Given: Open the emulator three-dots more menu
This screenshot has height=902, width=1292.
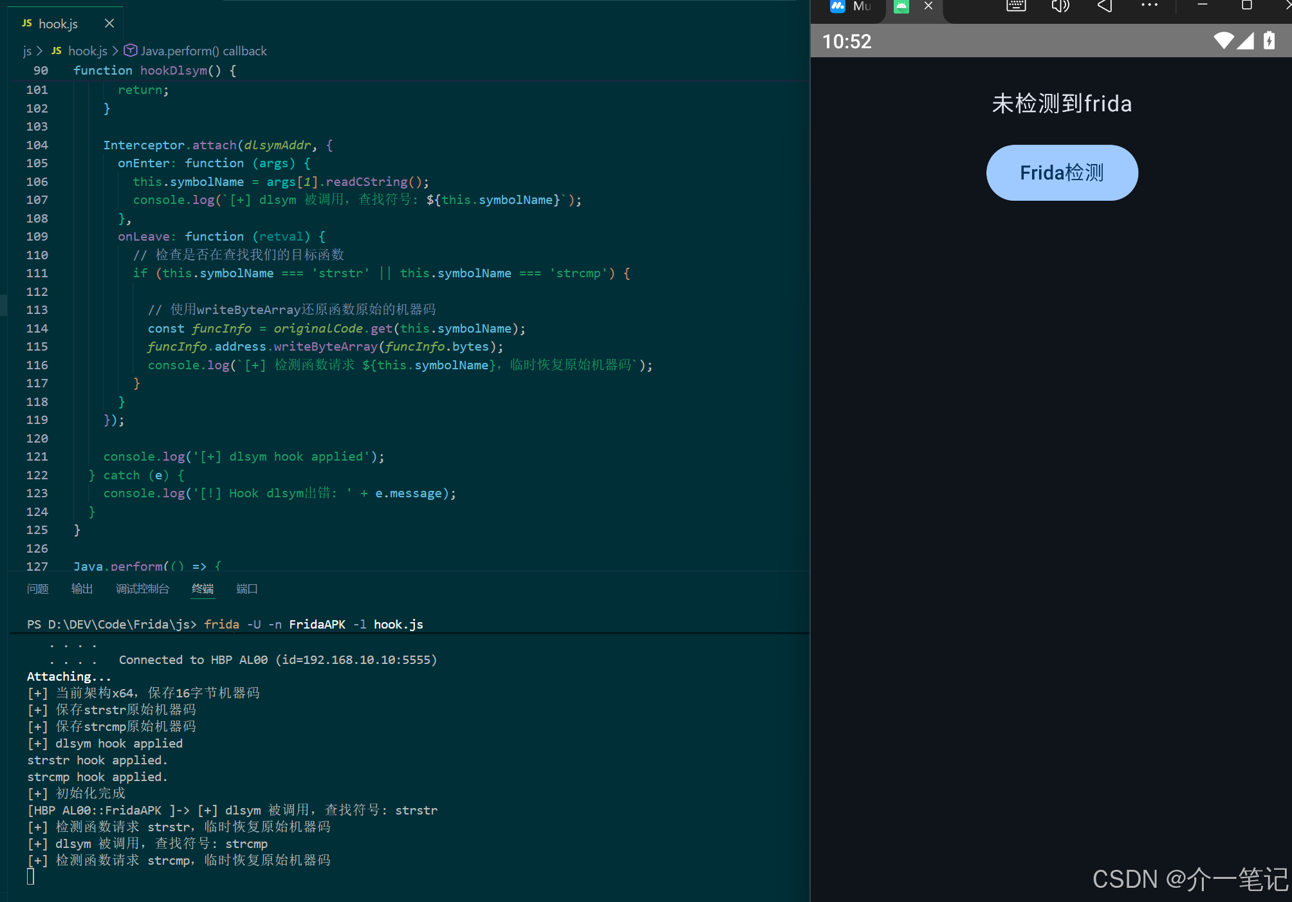Looking at the screenshot, I should point(1149,5).
